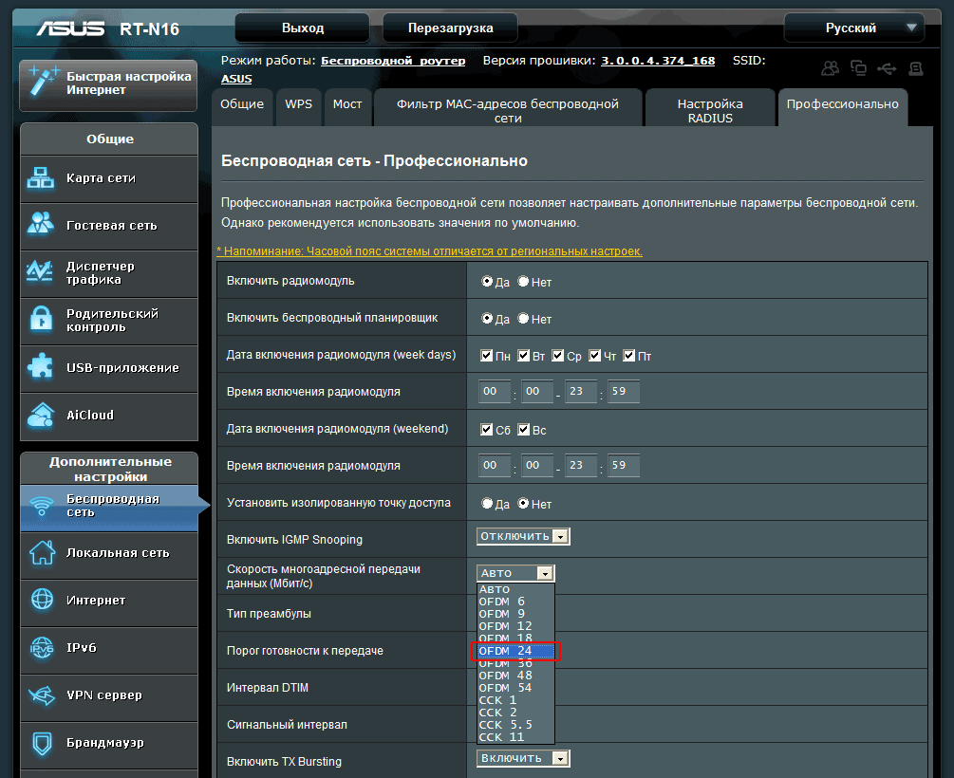Open the Быстрая настройка Интернет menu item
Viewport: 954px width, 778px height.
[108, 85]
